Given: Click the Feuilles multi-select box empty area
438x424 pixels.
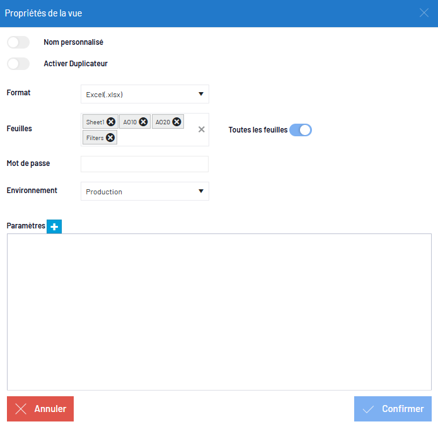Looking at the screenshot, I should [156, 138].
